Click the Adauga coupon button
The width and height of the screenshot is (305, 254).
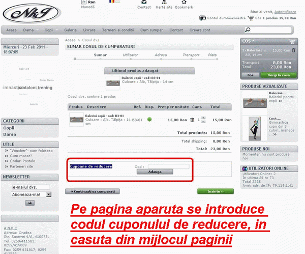click(x=155, y=172)
